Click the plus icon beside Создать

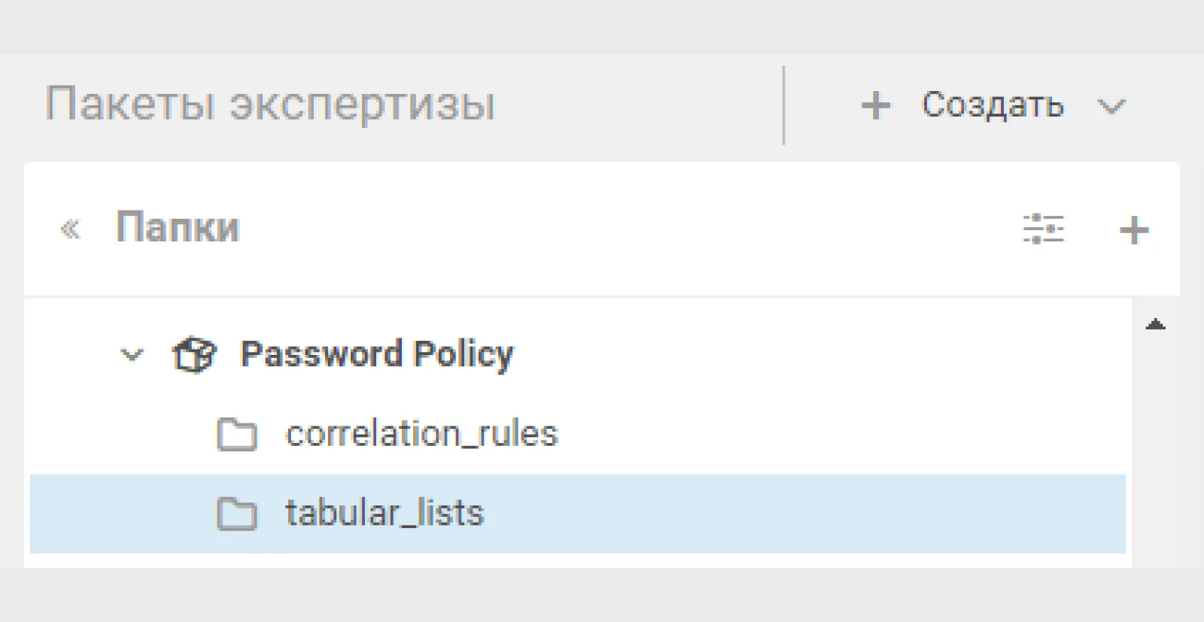click(x=875, y=105)
